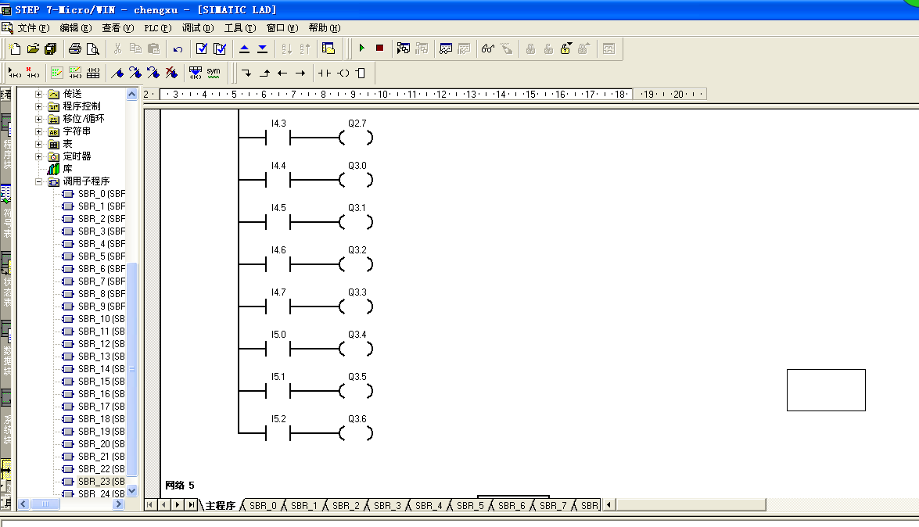919x527 pixels.
Task: Open the 调试 menu
Action: [198, 28]
